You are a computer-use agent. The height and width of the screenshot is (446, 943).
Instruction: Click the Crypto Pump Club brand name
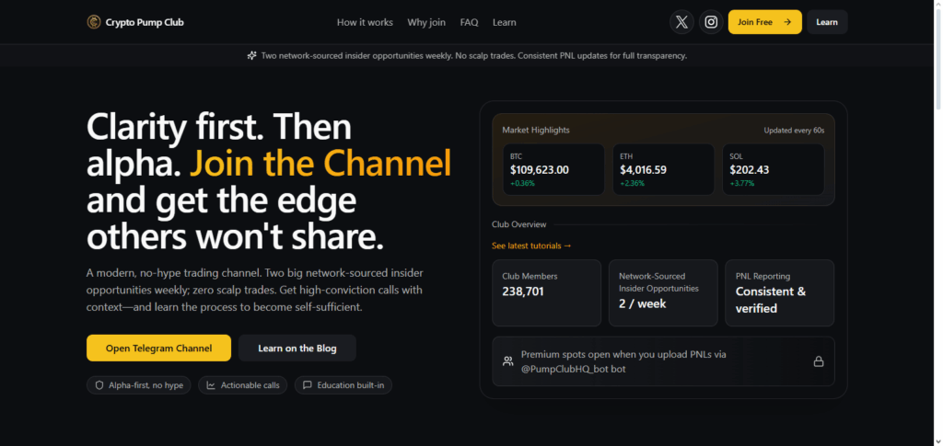click(x=145, y=22)
